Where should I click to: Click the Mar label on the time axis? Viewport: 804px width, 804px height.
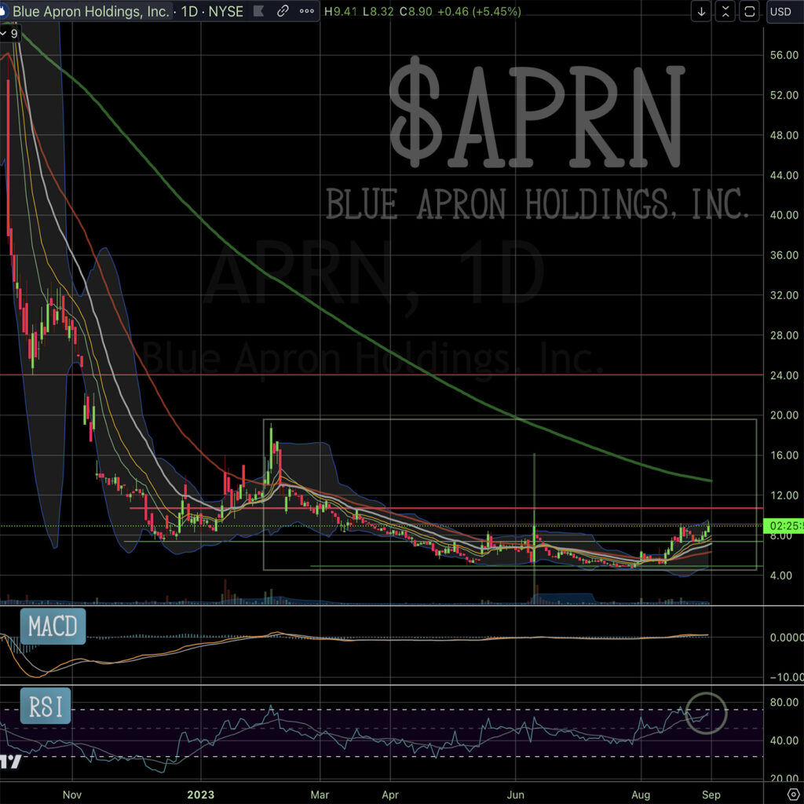coord(320,795)
